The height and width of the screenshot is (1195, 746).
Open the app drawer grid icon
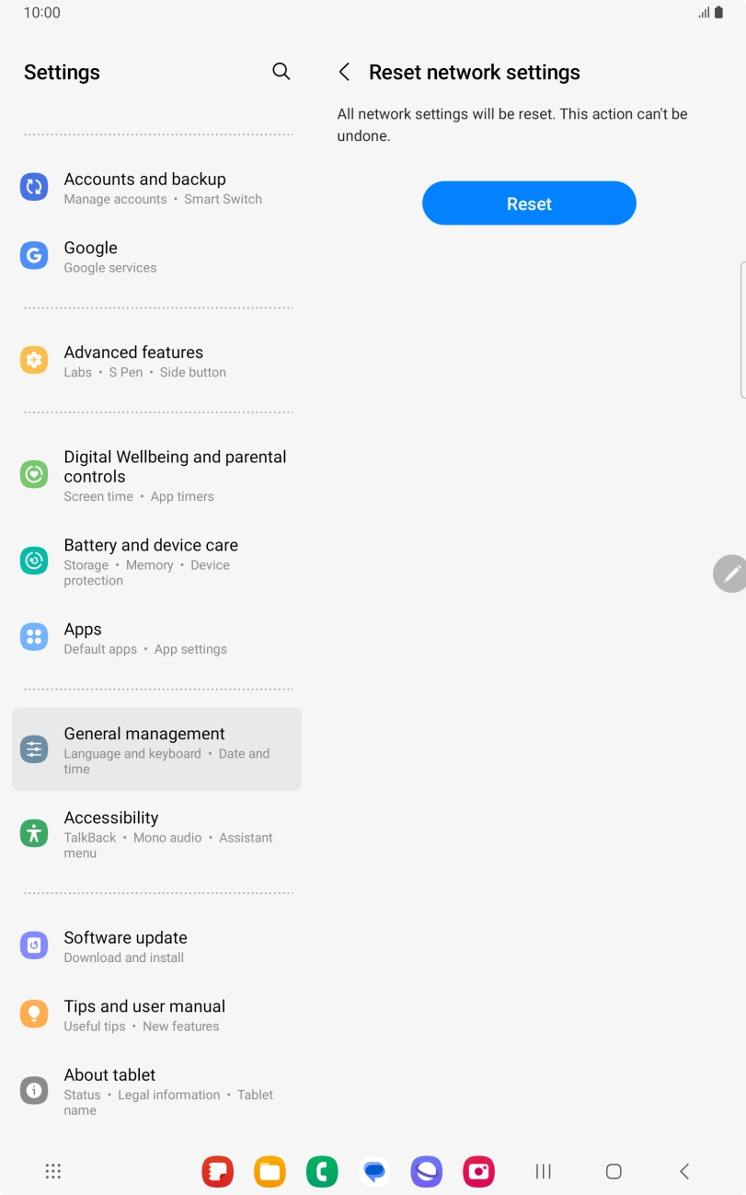coord(53,1171)
